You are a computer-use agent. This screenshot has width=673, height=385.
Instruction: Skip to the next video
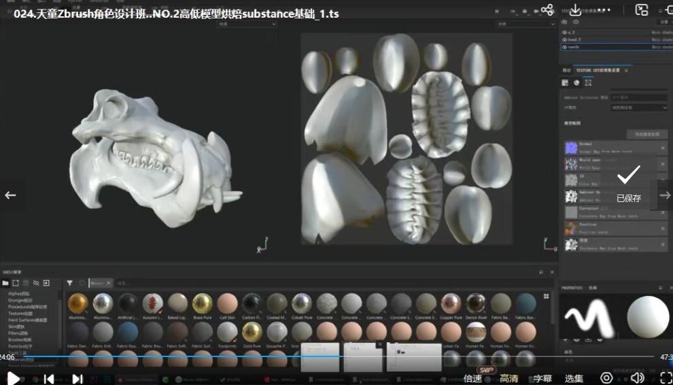(77, 378)
